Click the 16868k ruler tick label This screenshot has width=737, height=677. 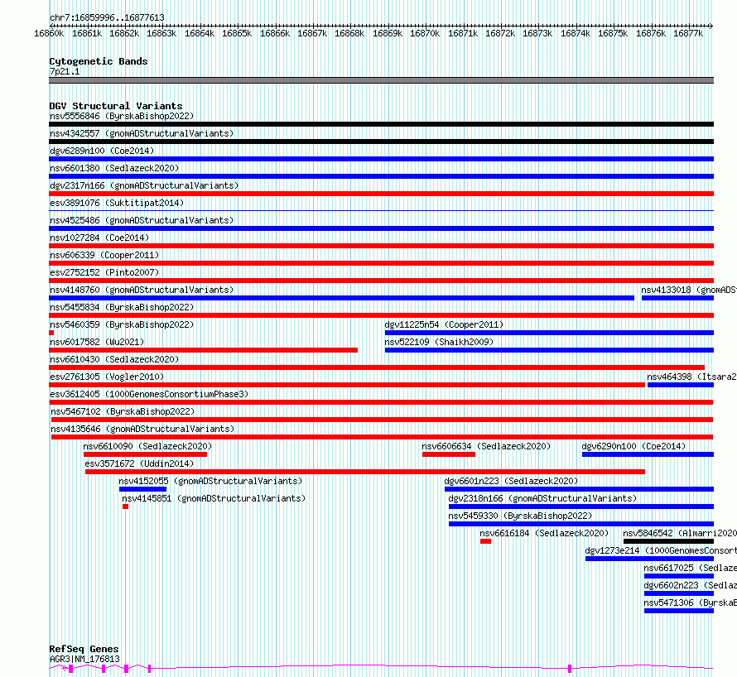coord(349,33)
